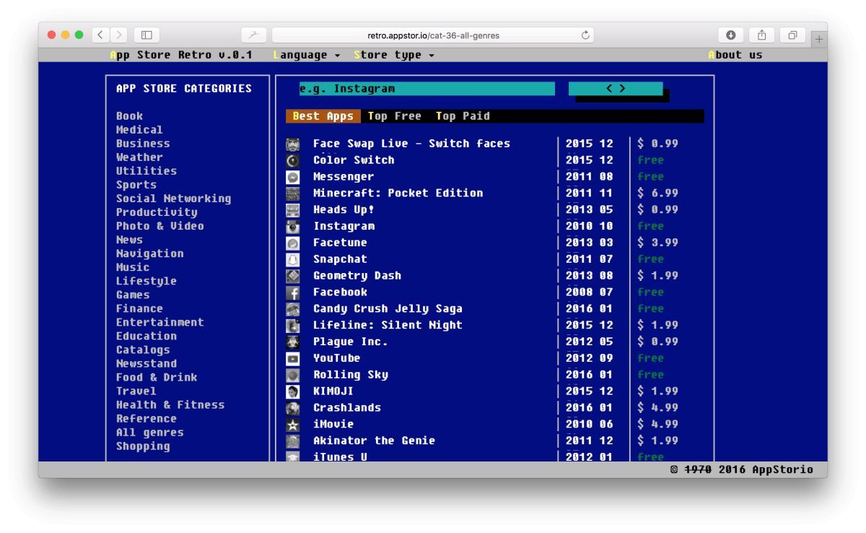Open Minecraft: Pocket Edition app entry
Image resolution: width=866 pixels, height=533 pixels.
coord(398,194)
